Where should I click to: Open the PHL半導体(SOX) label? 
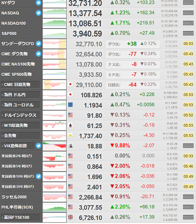click(x=17, y=207)
